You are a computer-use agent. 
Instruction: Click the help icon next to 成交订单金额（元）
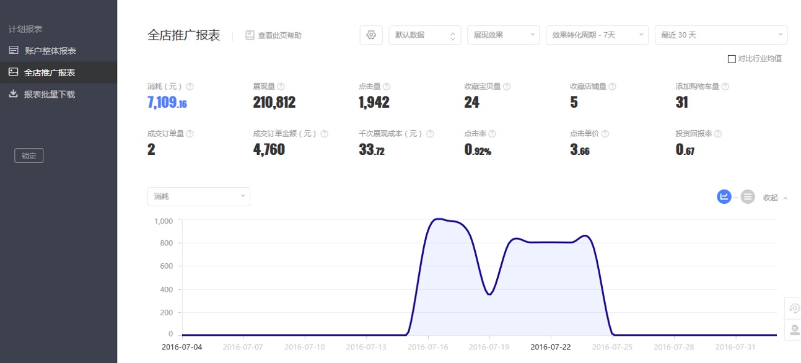coord(324,134)
